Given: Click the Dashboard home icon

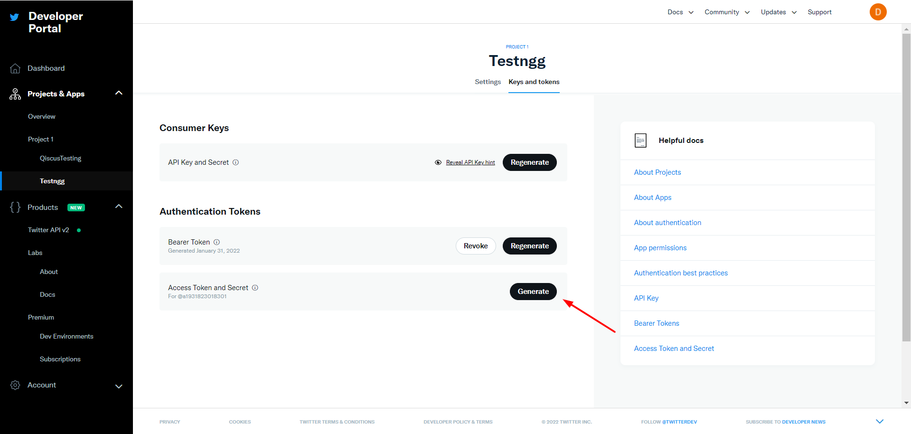Looking at the screenshot, I should pyautogui.click(x=15, y=68).
